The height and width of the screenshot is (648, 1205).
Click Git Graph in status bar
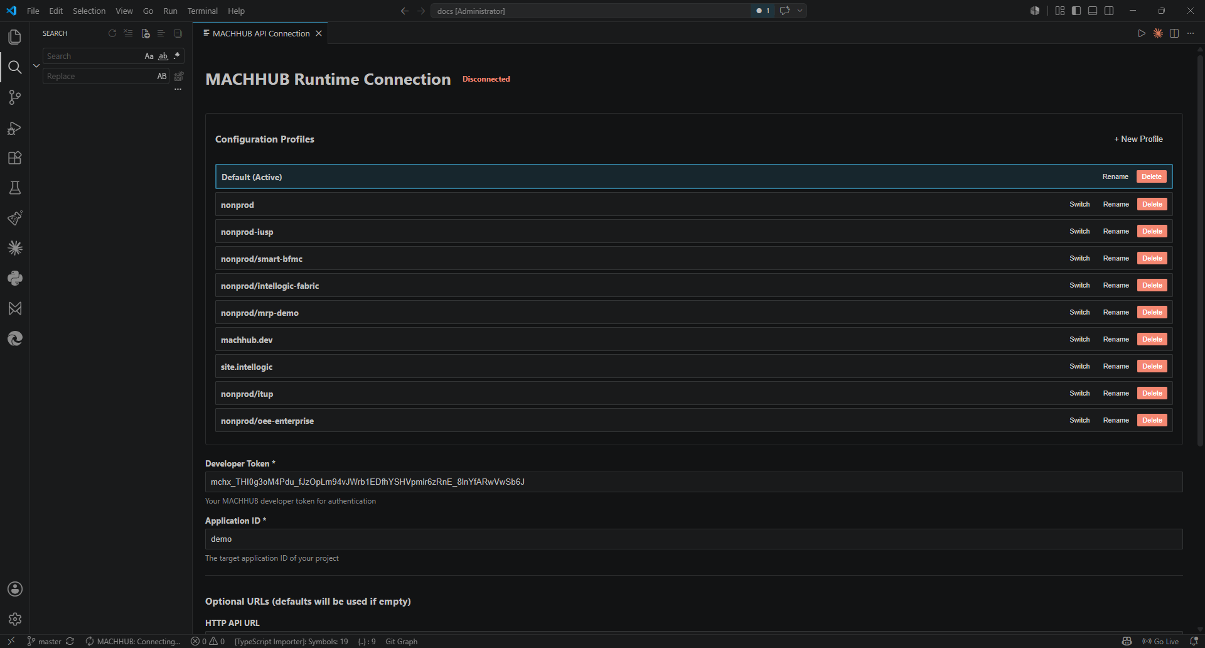click(401, 641)
